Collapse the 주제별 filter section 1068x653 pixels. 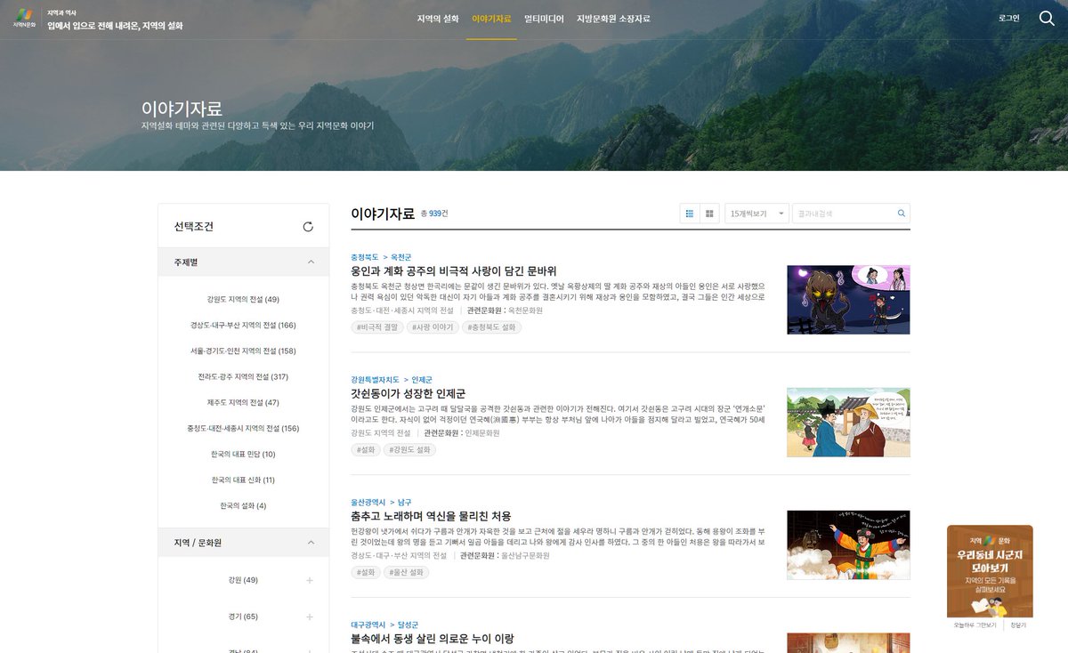coord(311,262)
